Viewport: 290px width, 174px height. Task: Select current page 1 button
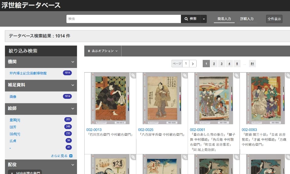click(206, 64)
